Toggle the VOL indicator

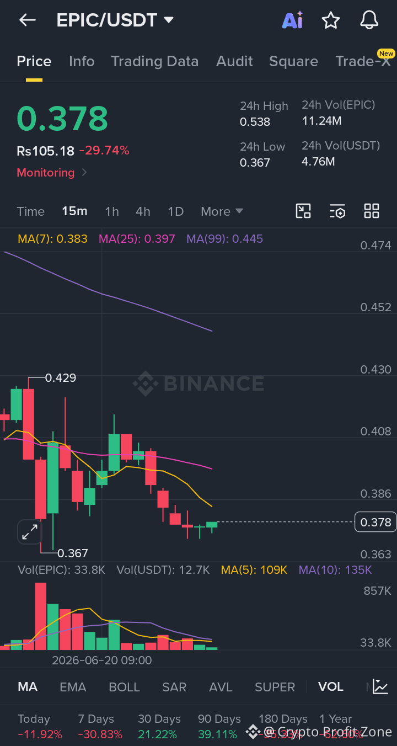(x=331, y=687)
